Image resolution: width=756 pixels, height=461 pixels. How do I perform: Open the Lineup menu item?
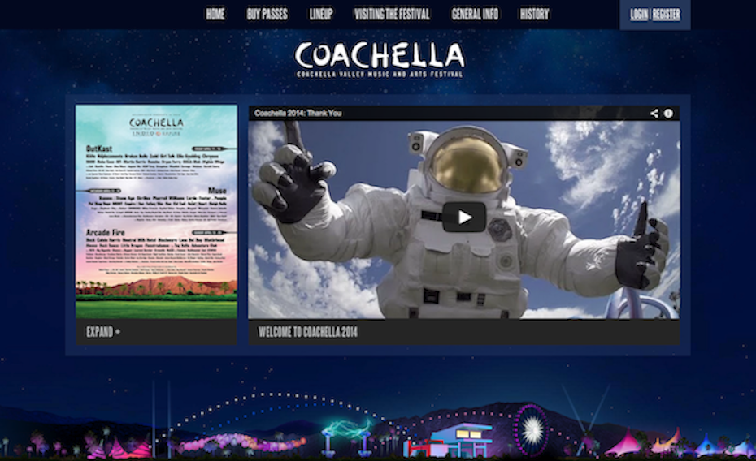[x=321, y=14]
